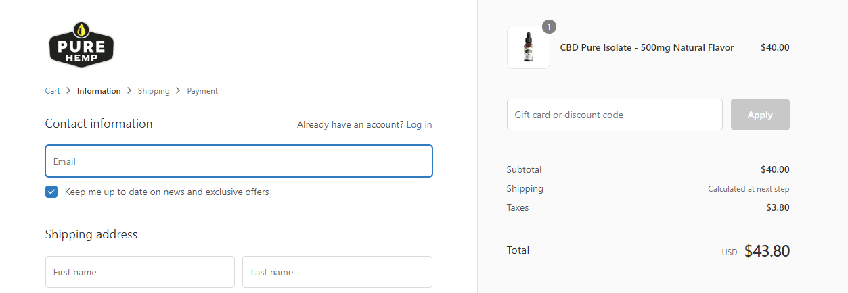The height and width of the screenshot is (293, 848).
Task: Click the $43.80 total amount
Action: (x=767, y=251)
